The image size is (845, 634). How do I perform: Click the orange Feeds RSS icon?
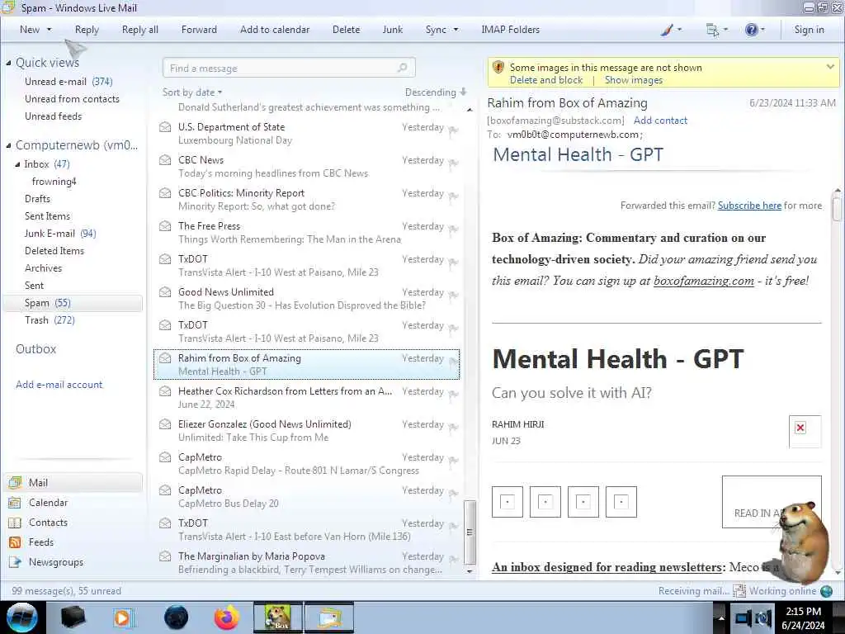point(15,542)
